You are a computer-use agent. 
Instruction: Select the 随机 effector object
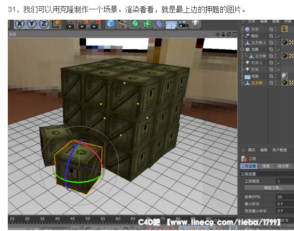point(255,36)
